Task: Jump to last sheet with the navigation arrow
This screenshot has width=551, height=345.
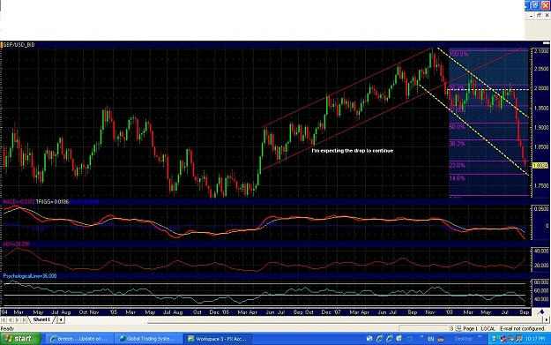Action: tap(24, 319)
